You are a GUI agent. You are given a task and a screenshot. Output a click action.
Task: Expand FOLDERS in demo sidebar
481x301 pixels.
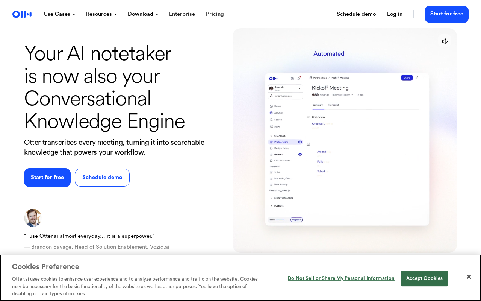click(271, 206)
